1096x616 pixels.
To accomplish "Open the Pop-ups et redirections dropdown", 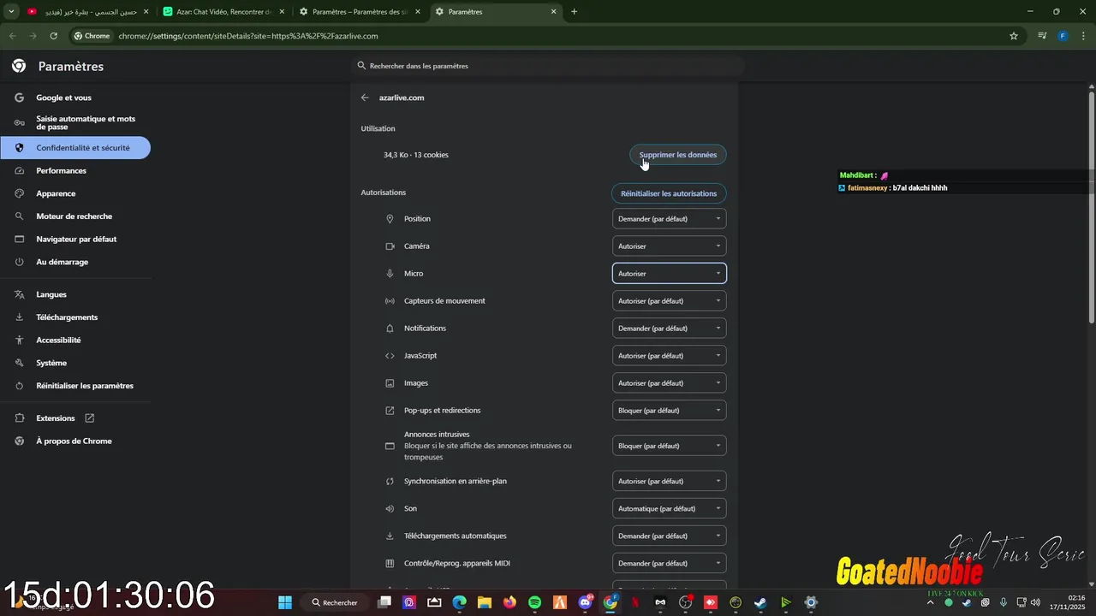I will [670, 411].
